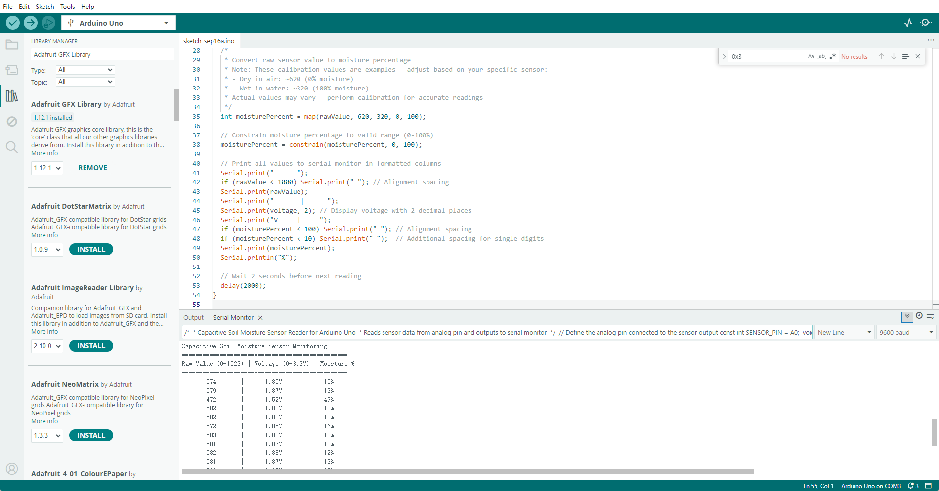The width and height of the screenshot is (939, 491).
Task: Open the Library Manager sidebar icon
Action: click(12, 95)
